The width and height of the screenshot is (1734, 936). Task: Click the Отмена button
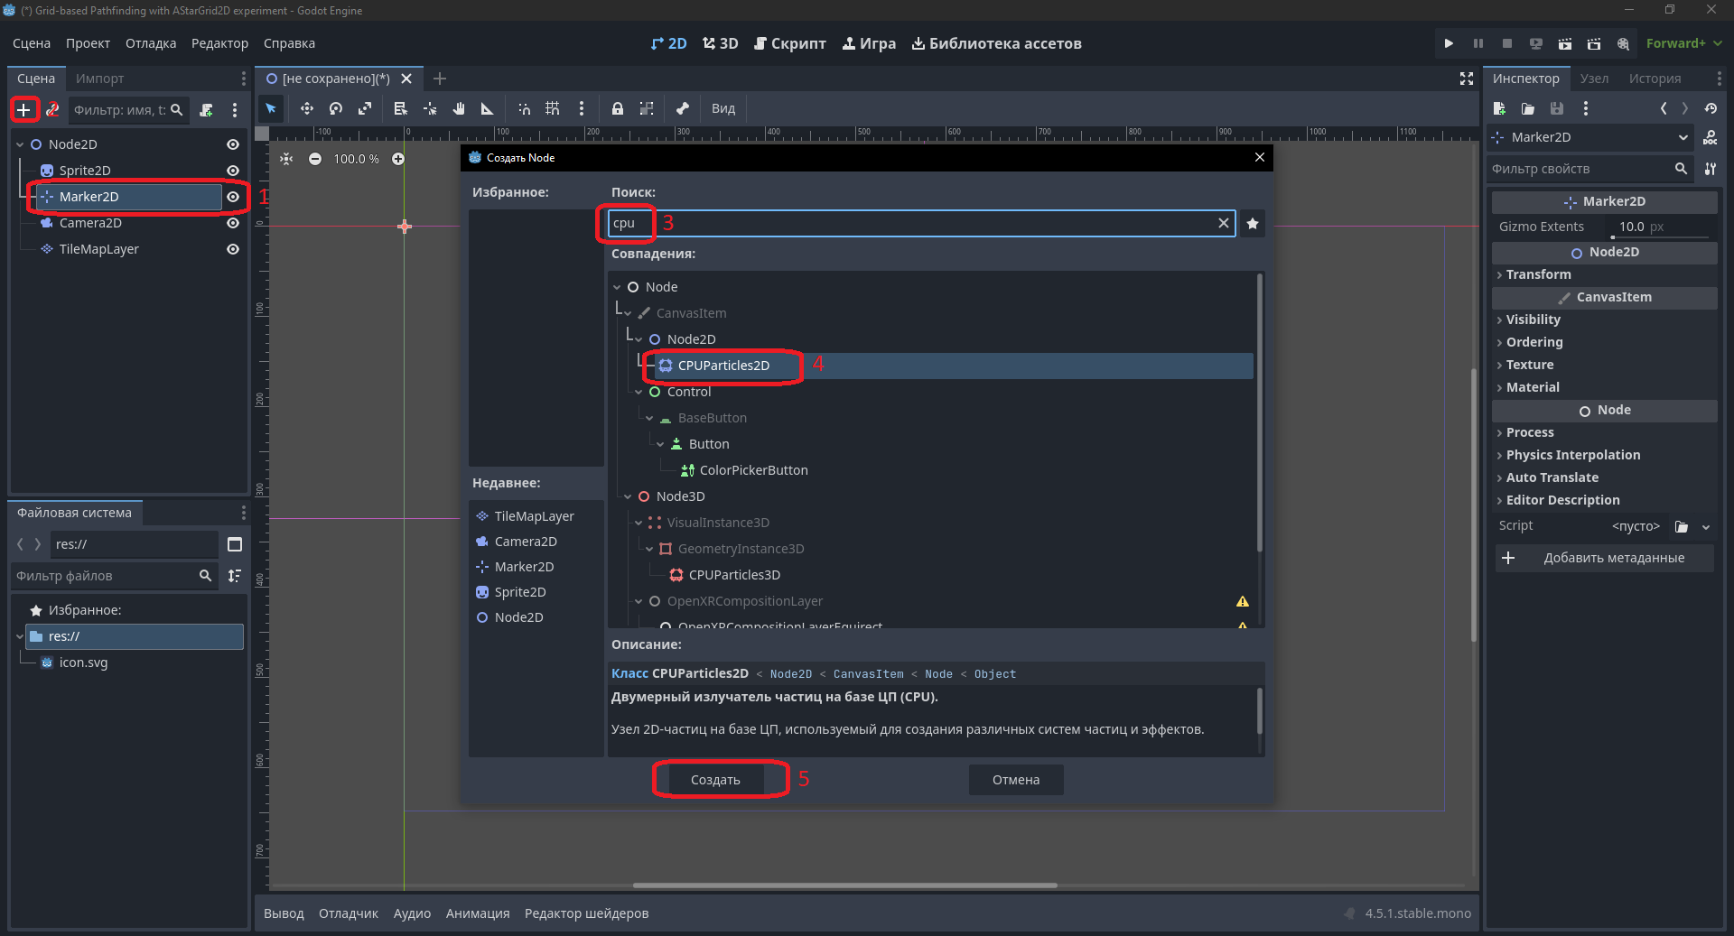[x=1016, y=780]
